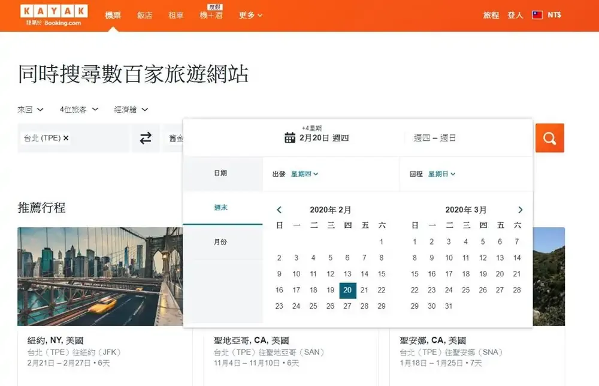Open the 經濟艙 cabin class dropdown
The height and width of the screenshot is (386, 599).
point(131,110)
